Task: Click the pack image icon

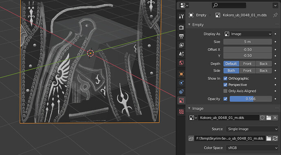Action: [x=191, y=138]
